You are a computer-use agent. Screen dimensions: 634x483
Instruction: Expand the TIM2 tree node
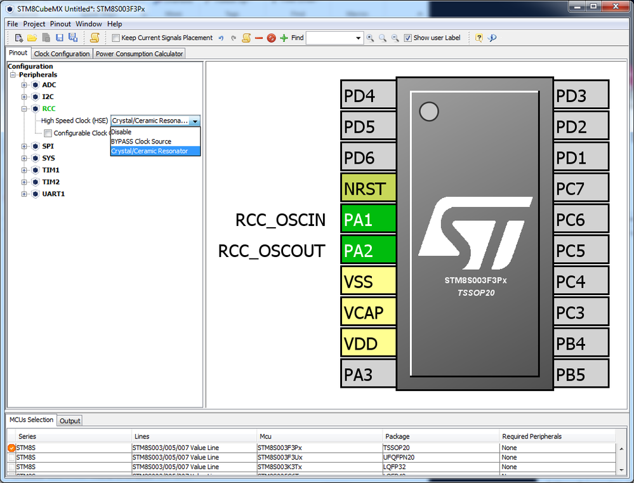pos(24,182)
